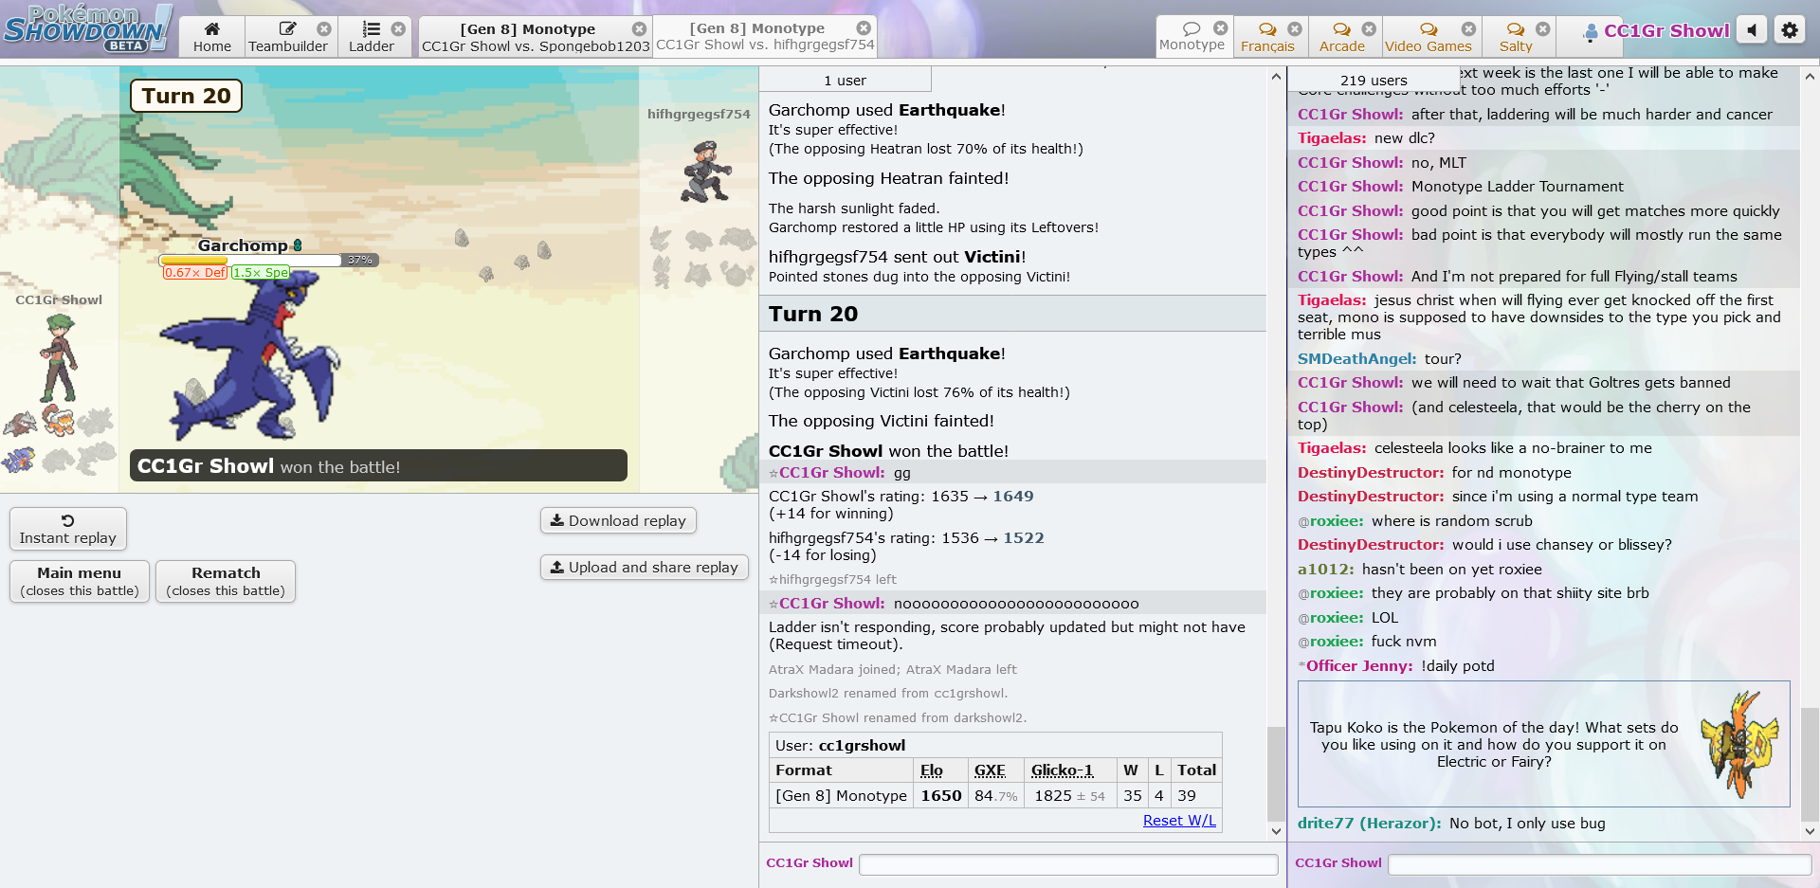Image resolution: width=1820 pixels, height=888 pixels.
Task: Click the Rematch button
Action: pyautogui.click(x=226, y=581)
